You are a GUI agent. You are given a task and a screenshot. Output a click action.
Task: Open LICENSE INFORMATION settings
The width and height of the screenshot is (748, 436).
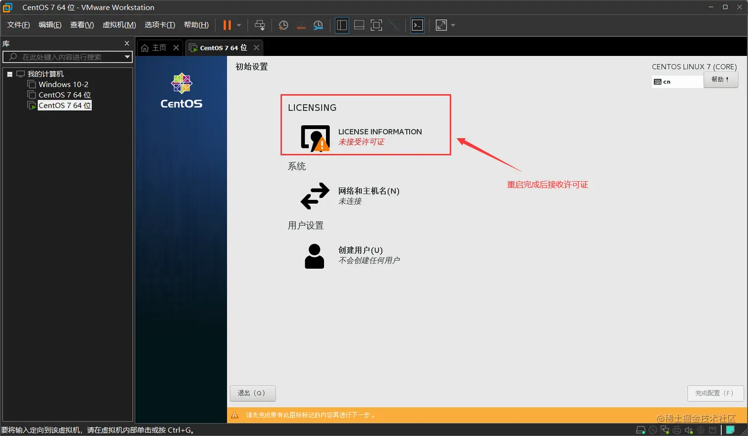[x=380, y=132]
